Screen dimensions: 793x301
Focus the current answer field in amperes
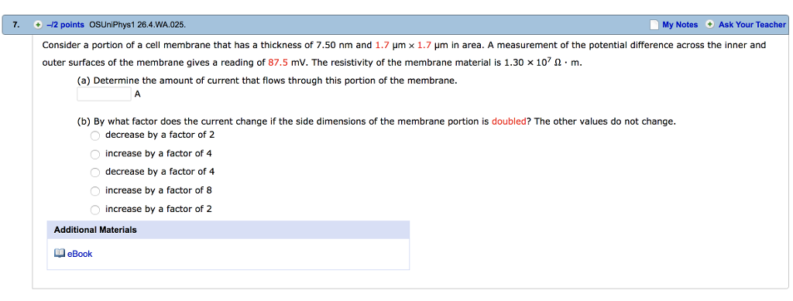pos(105,94)
